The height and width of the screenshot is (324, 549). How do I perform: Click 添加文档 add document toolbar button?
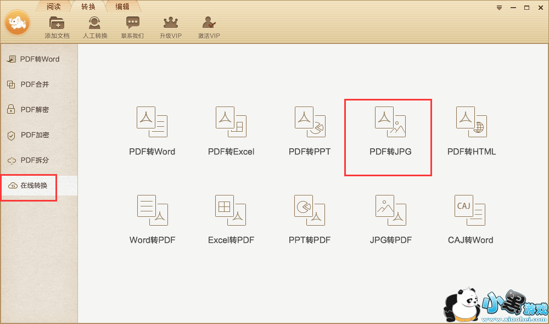tap(57, 27)
